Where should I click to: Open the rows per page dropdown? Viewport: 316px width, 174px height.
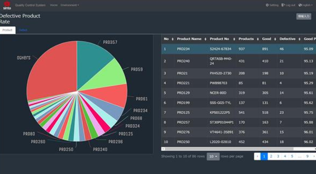213,156
